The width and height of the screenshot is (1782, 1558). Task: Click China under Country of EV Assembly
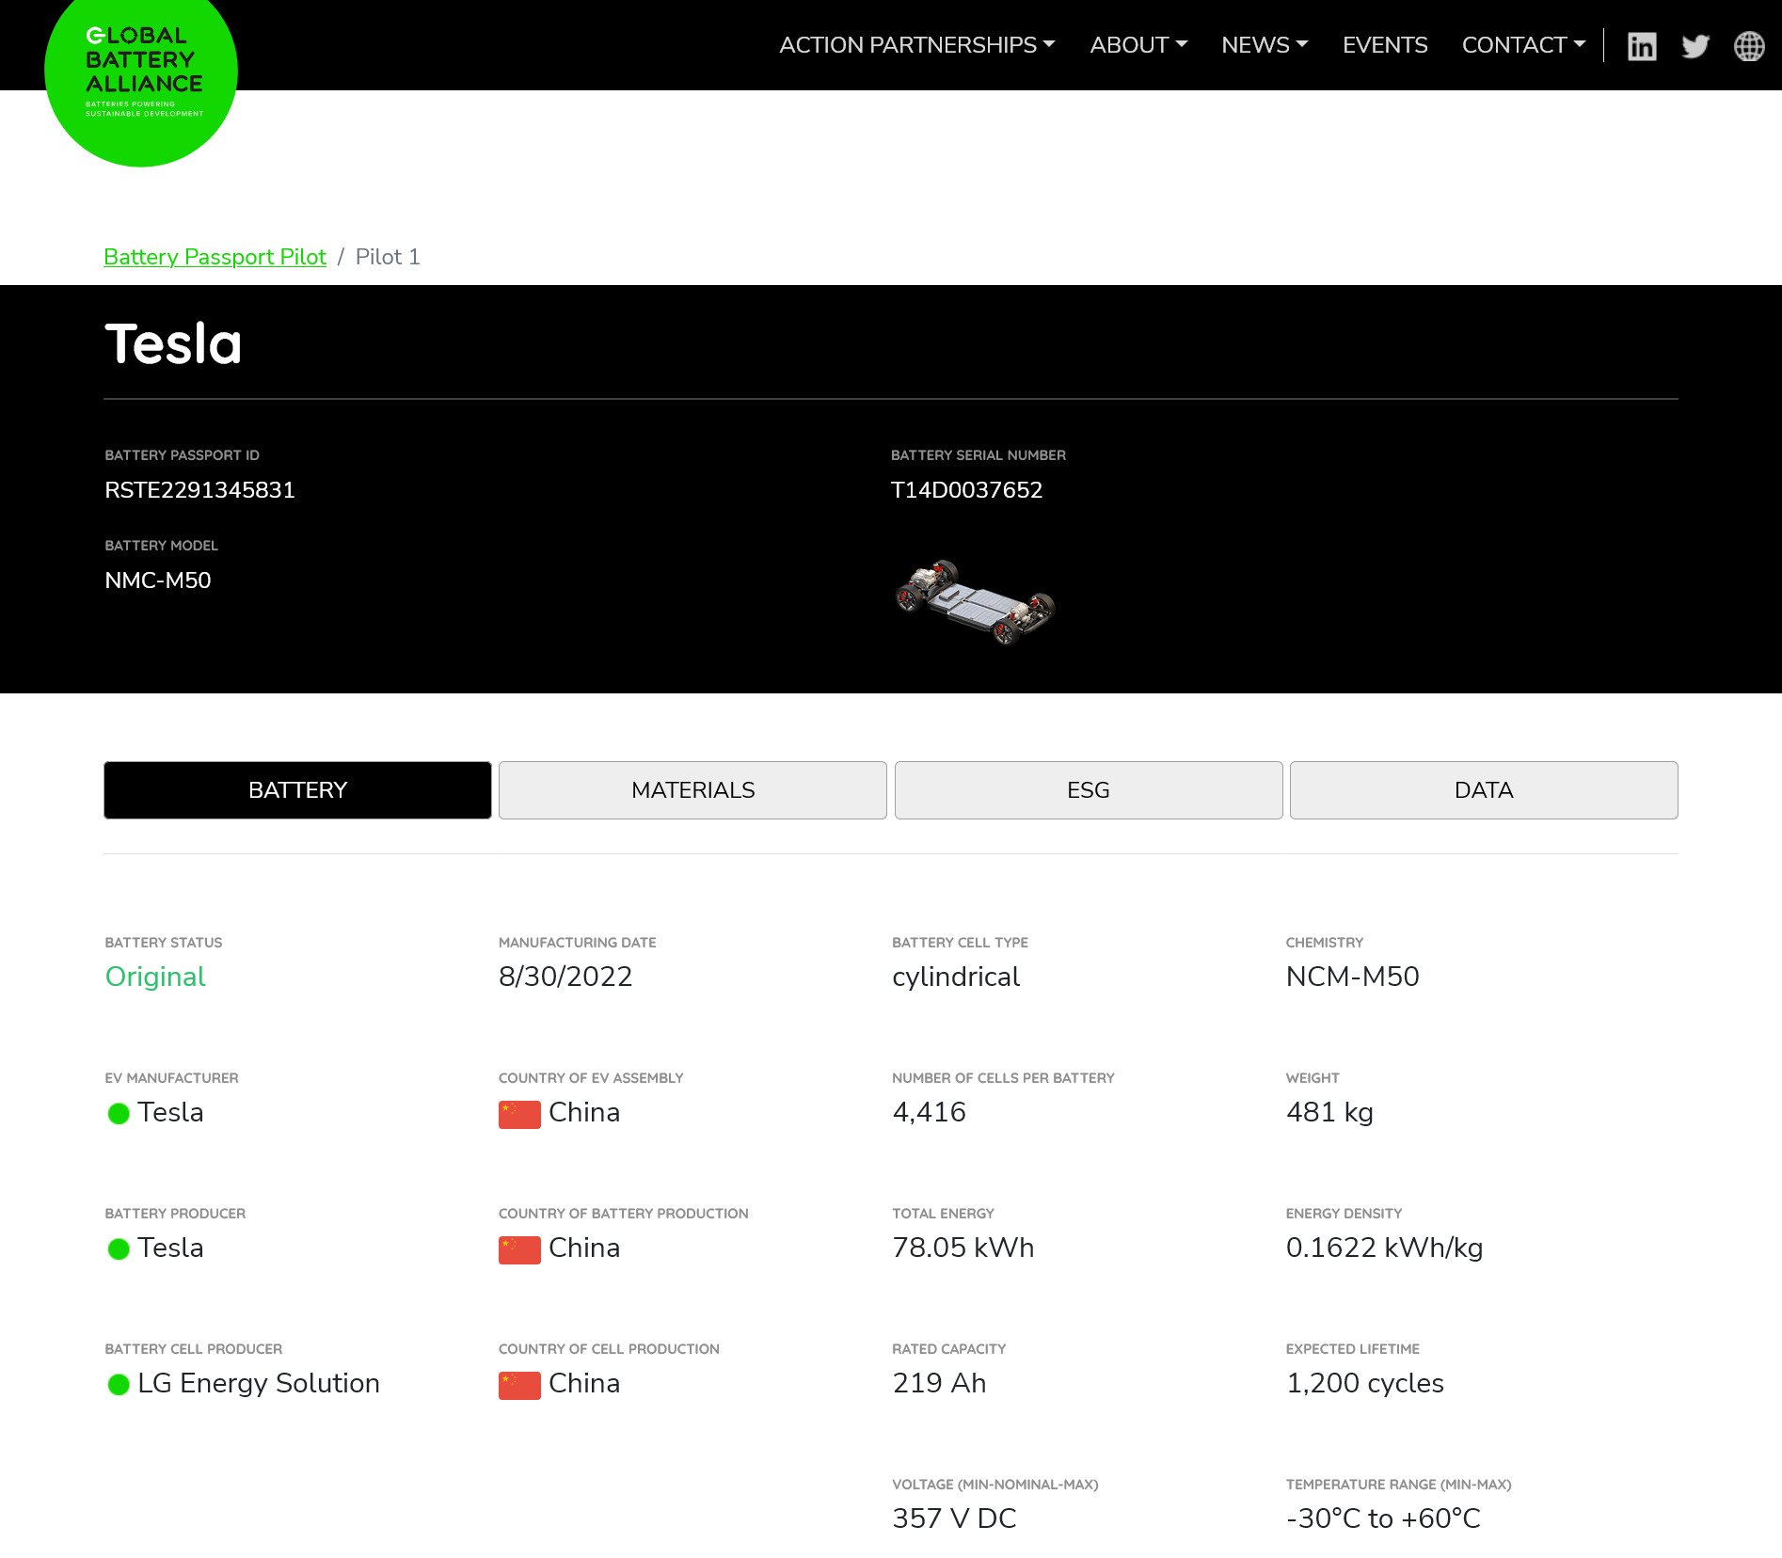584,1112
